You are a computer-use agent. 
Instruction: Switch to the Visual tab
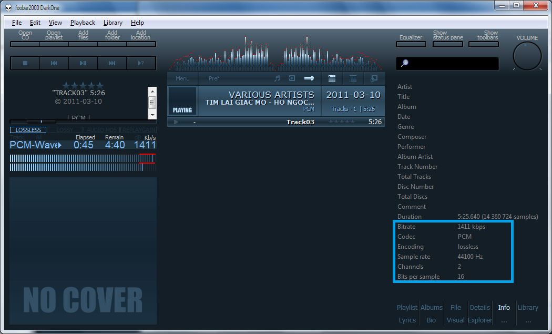tap(456, 320)
